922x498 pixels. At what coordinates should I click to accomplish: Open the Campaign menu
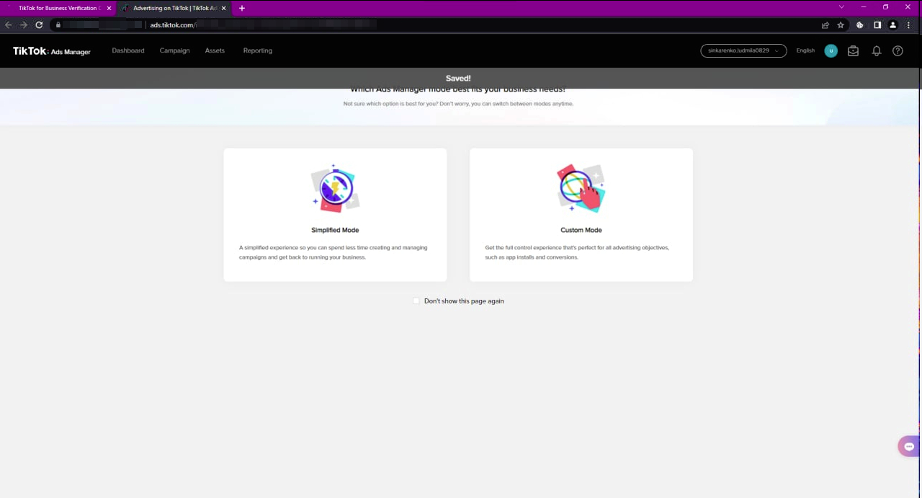coord(174,50)
